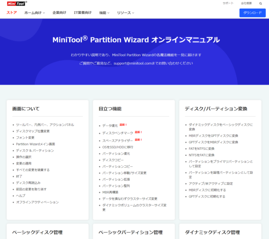The height and width of the screenshot is (239, 269).
Task: Open OSをSSD/HDDに移行 link
Action: tap(118, 147)
